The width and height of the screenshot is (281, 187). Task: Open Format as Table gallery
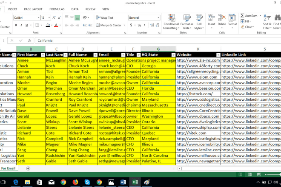tap(187, 22)
